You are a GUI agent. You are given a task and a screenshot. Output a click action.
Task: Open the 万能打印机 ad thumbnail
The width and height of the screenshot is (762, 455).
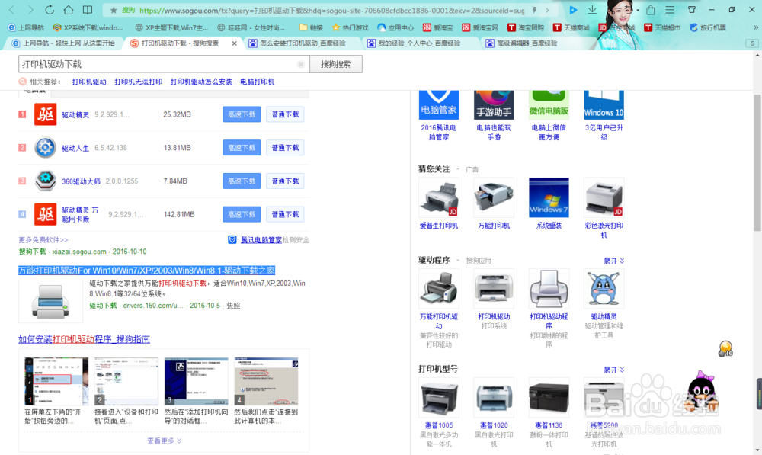pyautogui.click(x=494, y=198)
